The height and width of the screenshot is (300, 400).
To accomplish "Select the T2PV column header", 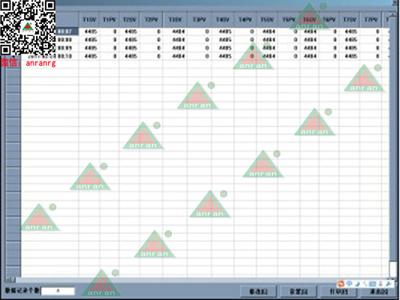I will [151, 20].
